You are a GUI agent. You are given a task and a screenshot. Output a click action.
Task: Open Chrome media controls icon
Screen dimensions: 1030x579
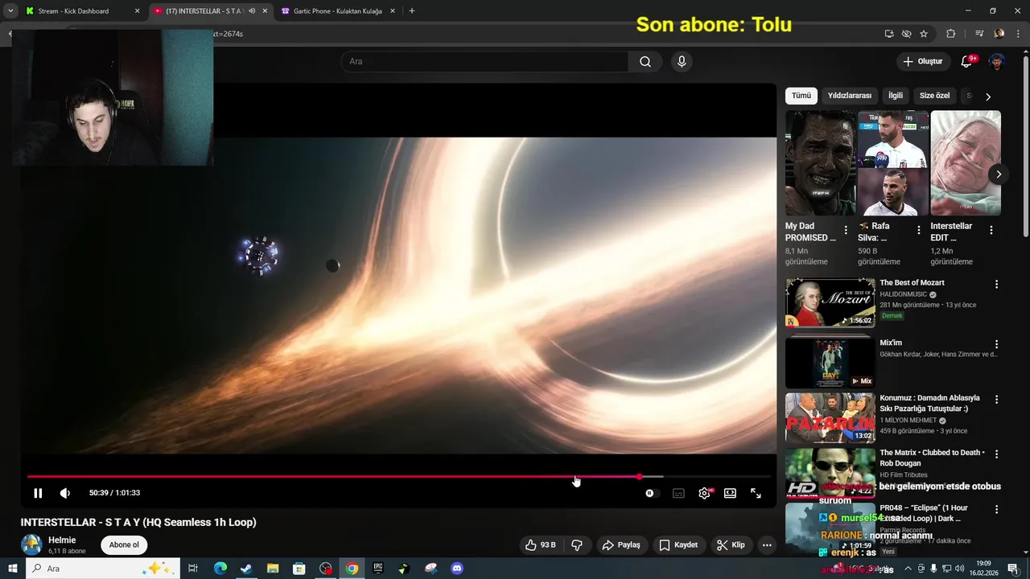coord(979,34)
